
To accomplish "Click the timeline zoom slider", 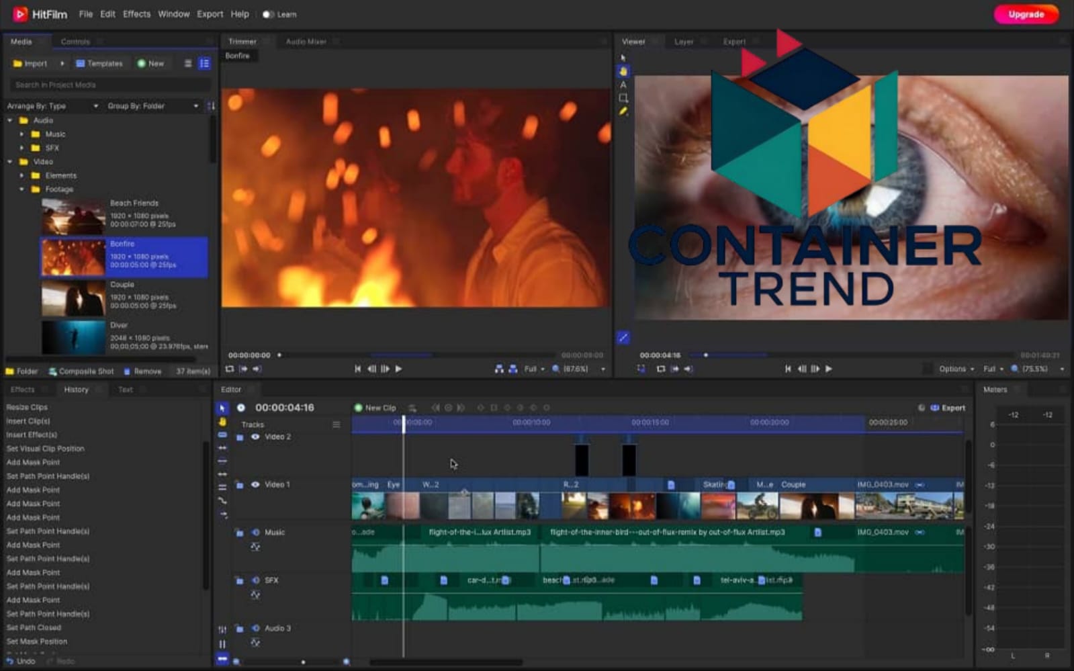I will click(291, 662).
